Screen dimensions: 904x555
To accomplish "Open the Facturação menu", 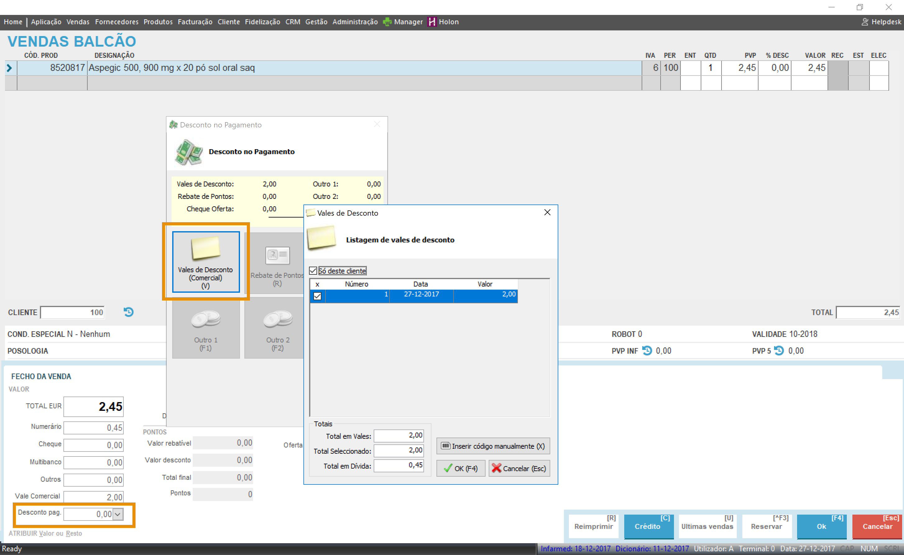I will point(195,22).
